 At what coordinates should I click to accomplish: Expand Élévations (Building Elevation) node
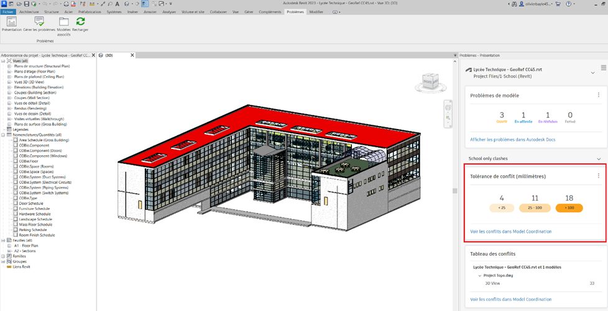tap(9, 88)
